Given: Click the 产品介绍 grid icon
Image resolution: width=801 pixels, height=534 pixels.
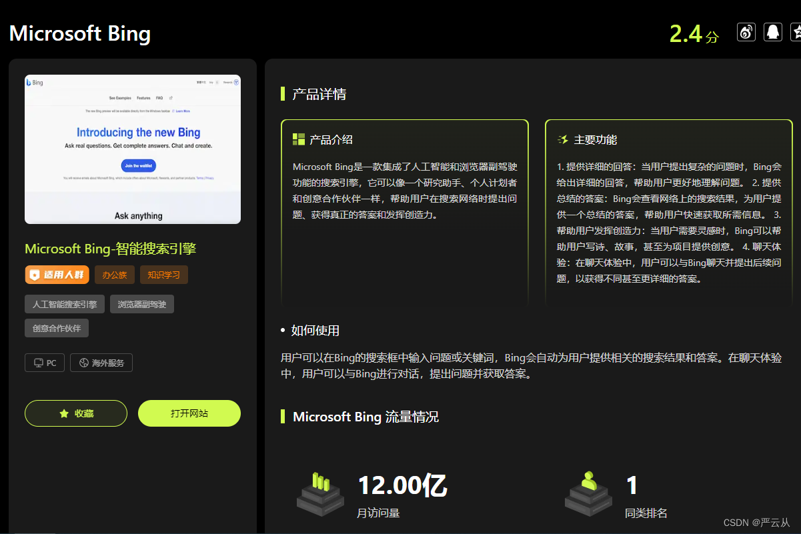Looking at the screenshot, I should (299, 139).
